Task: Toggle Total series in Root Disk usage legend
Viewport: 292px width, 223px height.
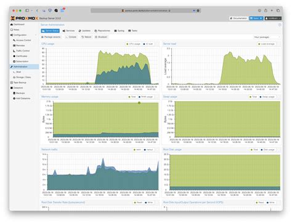Action: (254, 150)
